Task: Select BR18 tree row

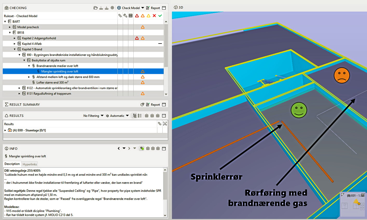Action: point(83,33)
